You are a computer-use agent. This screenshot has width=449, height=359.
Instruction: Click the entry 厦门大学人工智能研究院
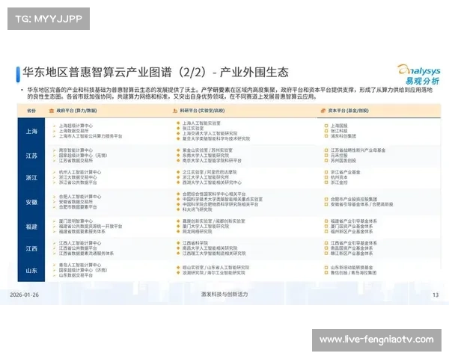[x=206, y=226]
